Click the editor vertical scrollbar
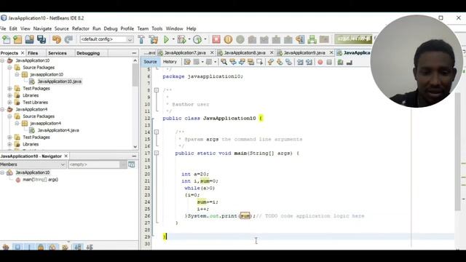The image size is (466, 262). tap(458, 151)
